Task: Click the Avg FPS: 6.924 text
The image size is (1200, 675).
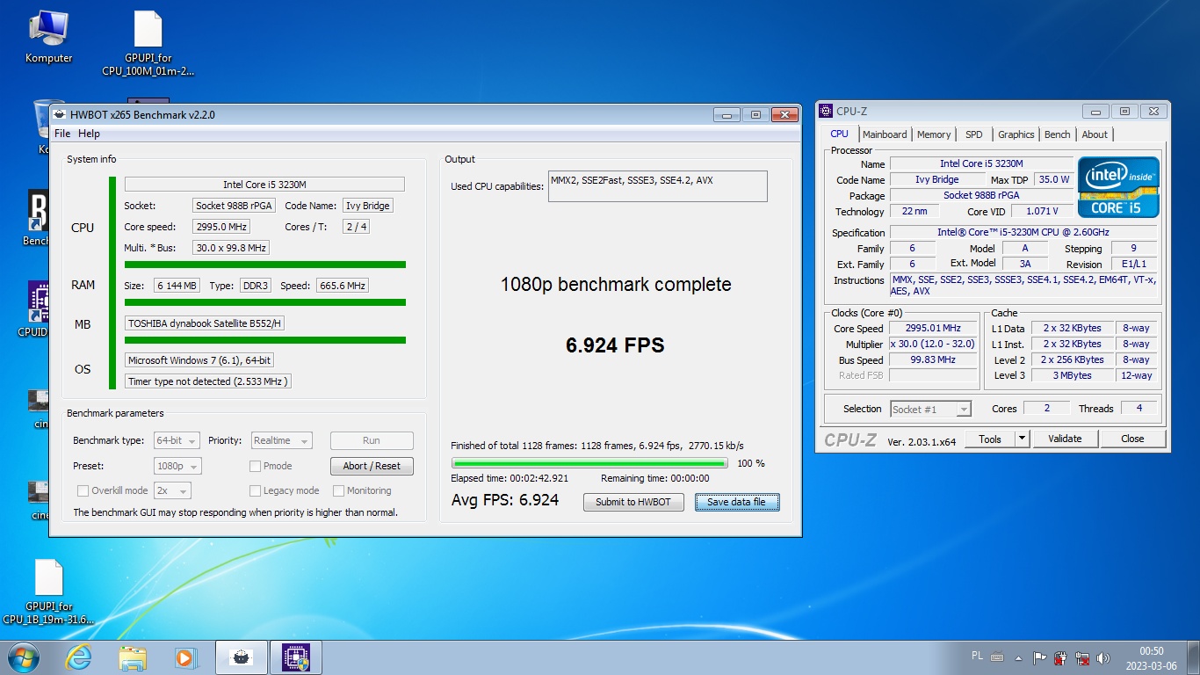Action: tap(505, 500)
